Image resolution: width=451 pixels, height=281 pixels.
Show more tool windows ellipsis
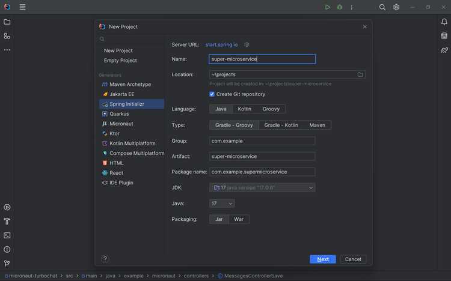[x=7, y=50]
